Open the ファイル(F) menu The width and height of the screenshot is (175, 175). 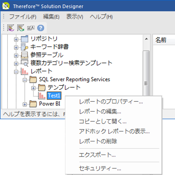[23, 16]
